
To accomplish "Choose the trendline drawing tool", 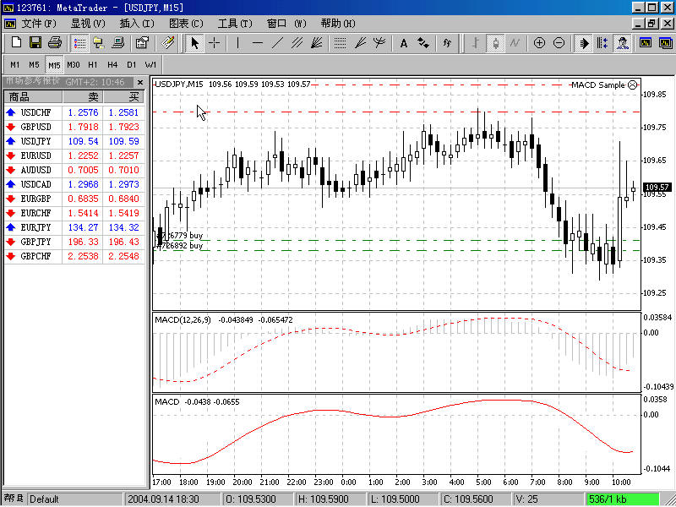I will (x=277, y=43).
